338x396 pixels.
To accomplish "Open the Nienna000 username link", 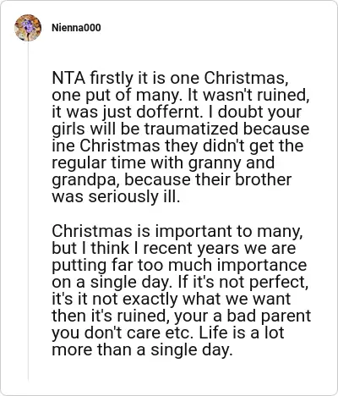I will (76, 28).
